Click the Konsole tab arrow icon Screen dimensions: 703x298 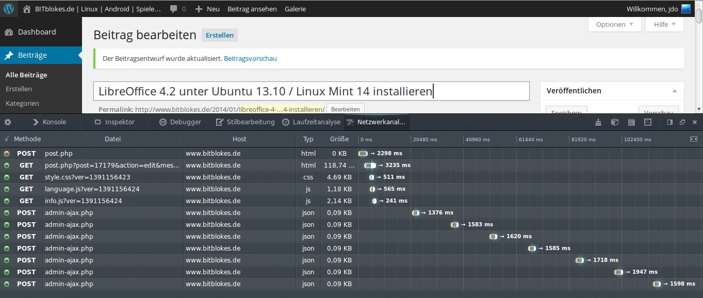tap(36, 122)
